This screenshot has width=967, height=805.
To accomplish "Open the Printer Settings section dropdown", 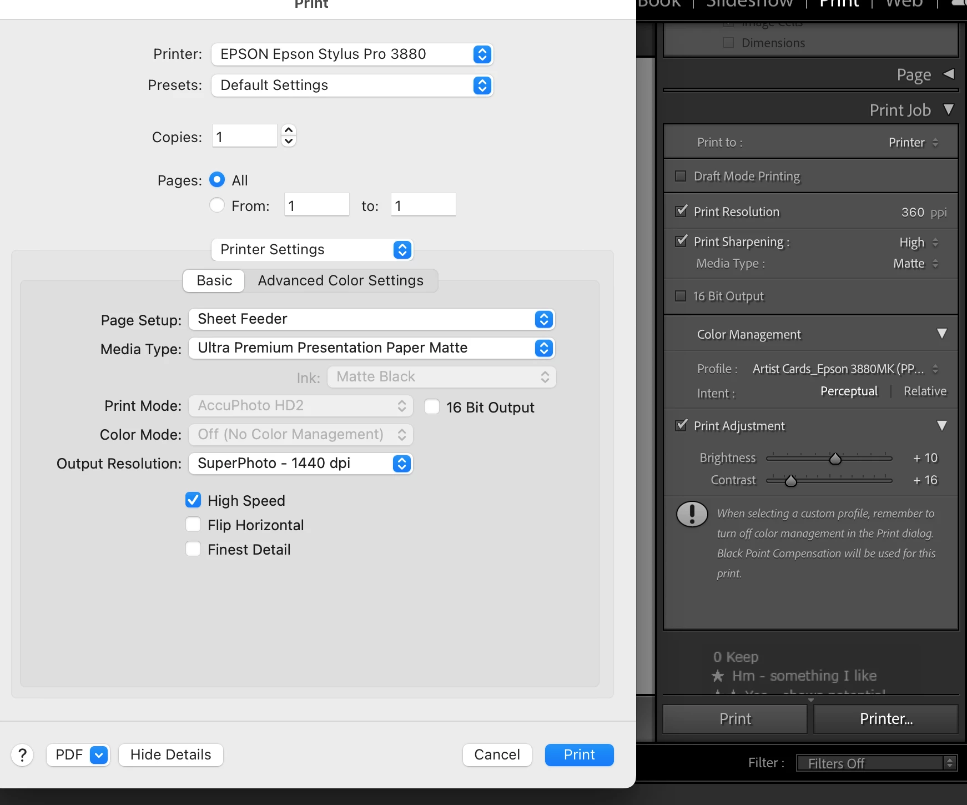I will click(313, 250).
